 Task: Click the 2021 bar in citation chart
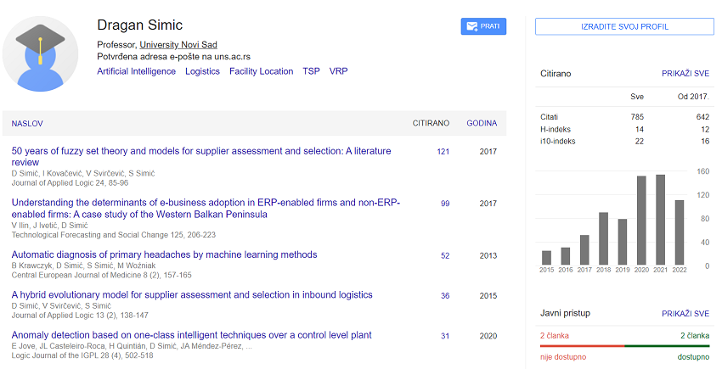[660, 220]
